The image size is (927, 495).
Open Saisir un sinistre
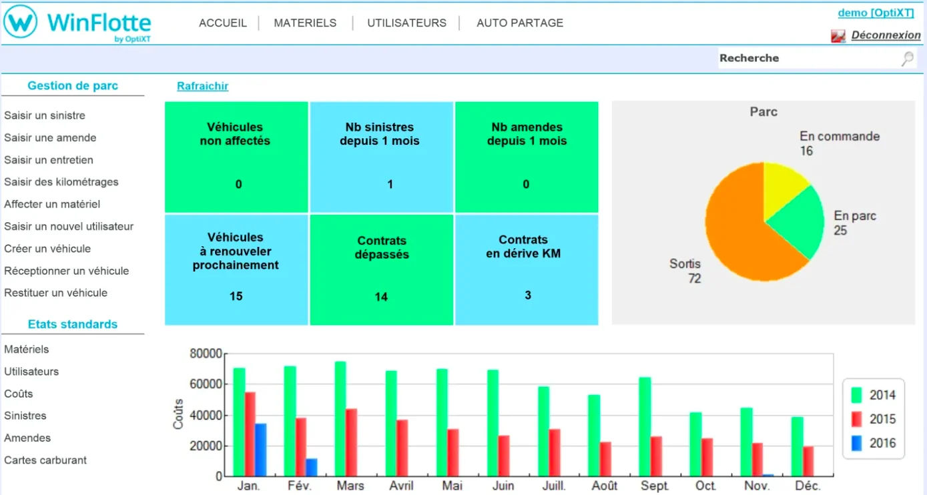pyautogui.click(x=45, y=115)
